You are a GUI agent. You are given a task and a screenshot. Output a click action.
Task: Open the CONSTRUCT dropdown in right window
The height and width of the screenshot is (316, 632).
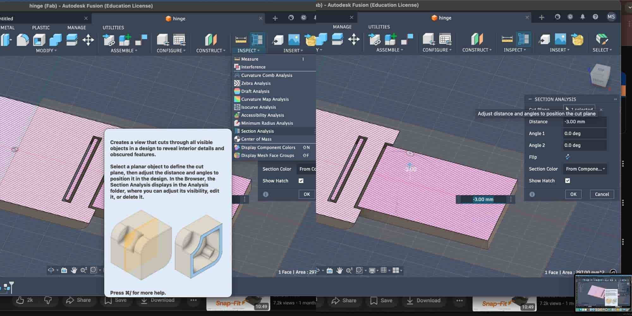click(x=477, y=50)
